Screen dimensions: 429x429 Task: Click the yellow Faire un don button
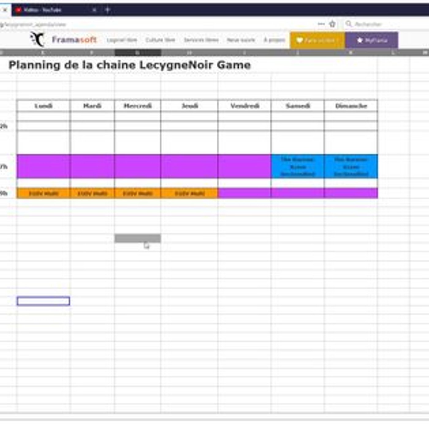pos(317,40)
